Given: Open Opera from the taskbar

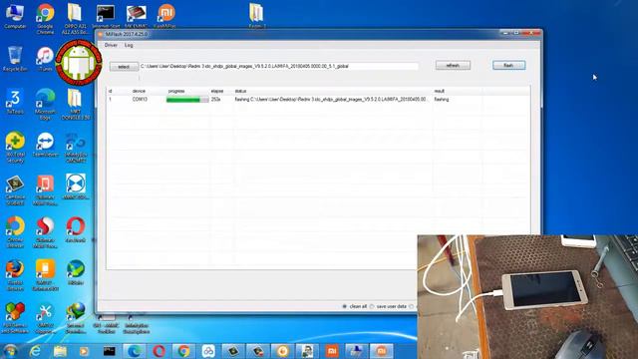Looking at the screenshot, I should (159, 350).
